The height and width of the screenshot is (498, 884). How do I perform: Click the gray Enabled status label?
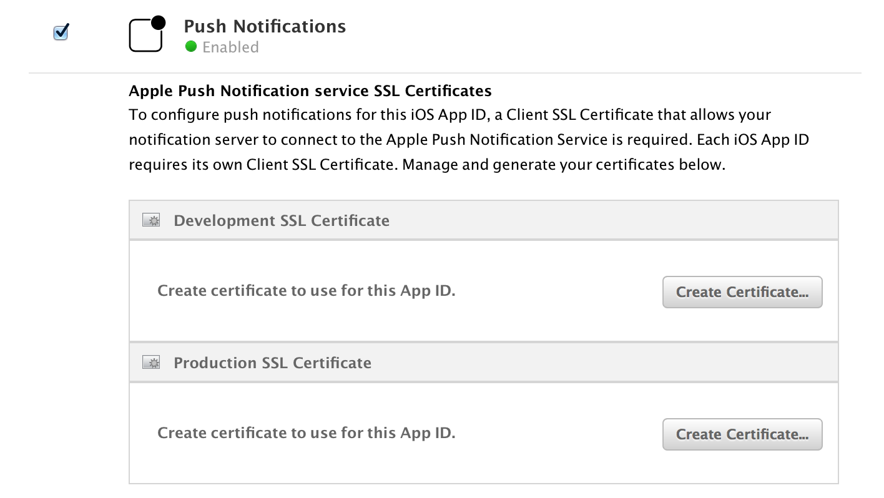(230, 47)
